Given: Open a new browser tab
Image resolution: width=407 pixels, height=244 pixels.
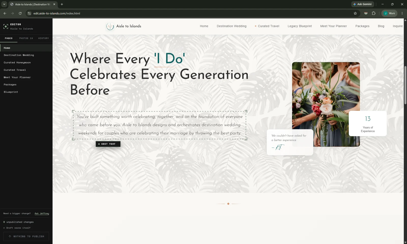Looking at the screenshot, I should tap(62, 4).
